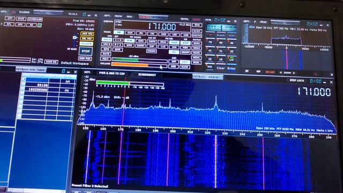Click the B > A copy button
Image resolution: width=343 pixels, height=193 pixels.
tap(118, 45)
